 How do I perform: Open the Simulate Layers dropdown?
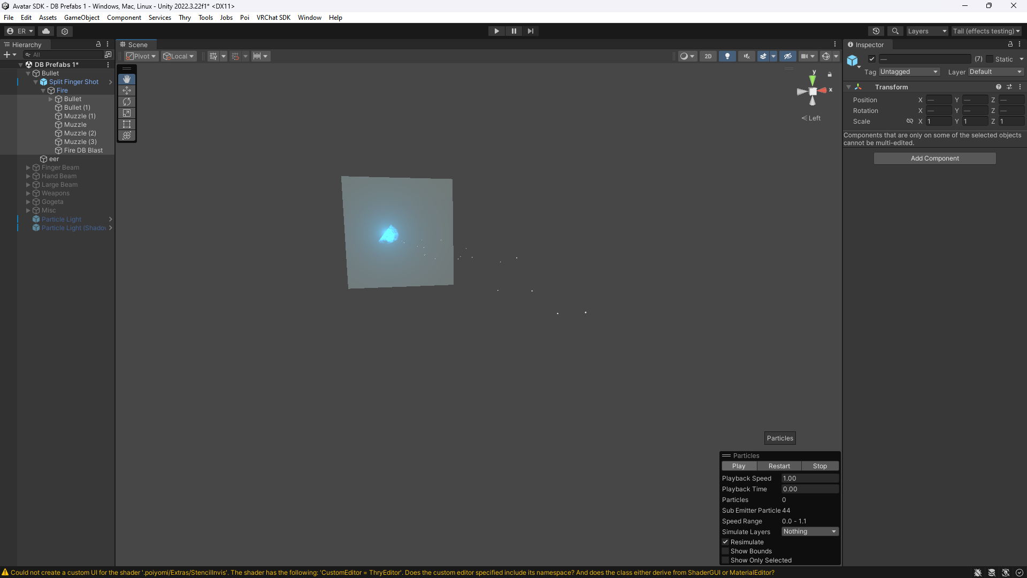click(809, 531)
